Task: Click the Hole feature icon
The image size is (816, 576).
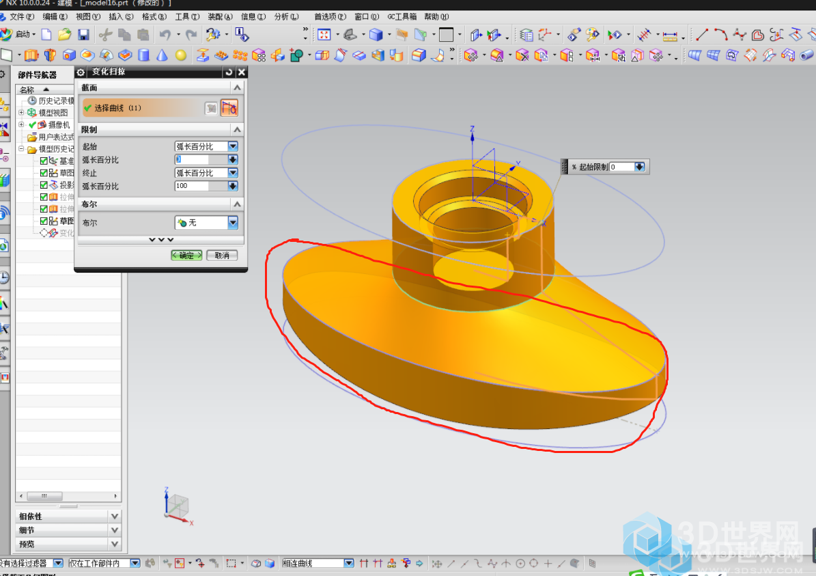Action: pos(69,55)
